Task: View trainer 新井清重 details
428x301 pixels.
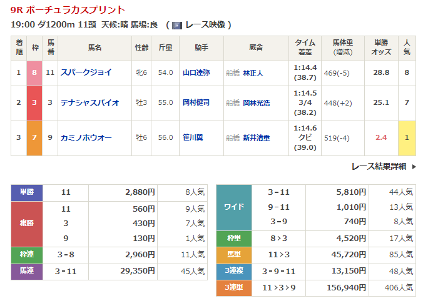Action: 257,137
